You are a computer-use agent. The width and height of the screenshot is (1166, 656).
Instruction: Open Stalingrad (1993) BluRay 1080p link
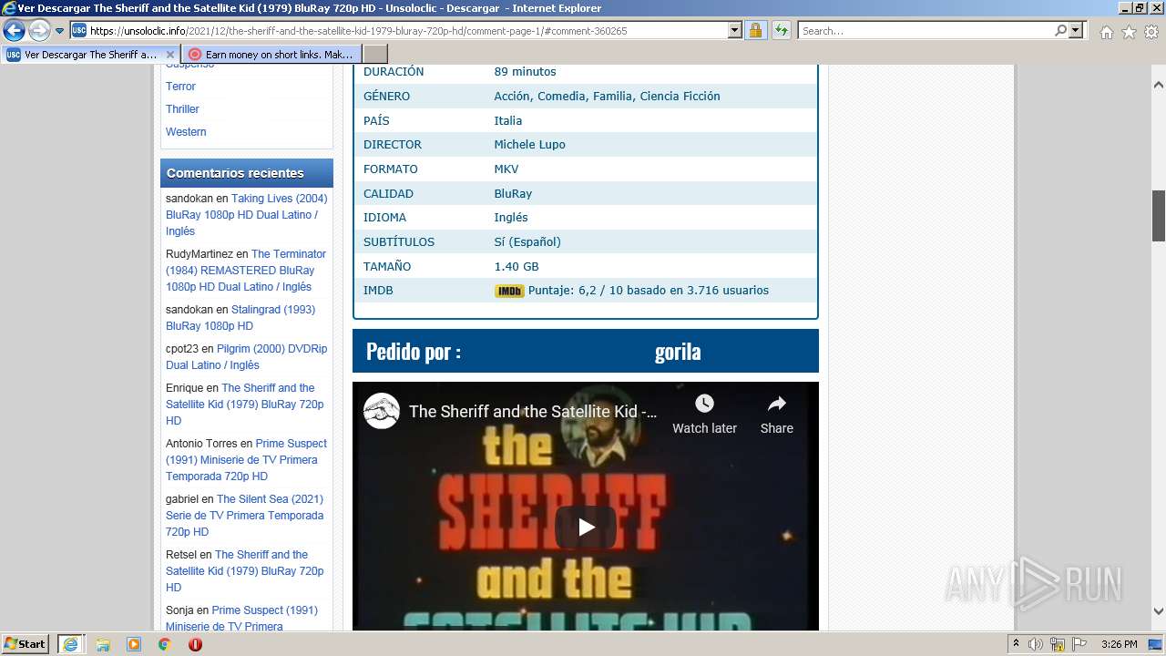click(240, 318)
